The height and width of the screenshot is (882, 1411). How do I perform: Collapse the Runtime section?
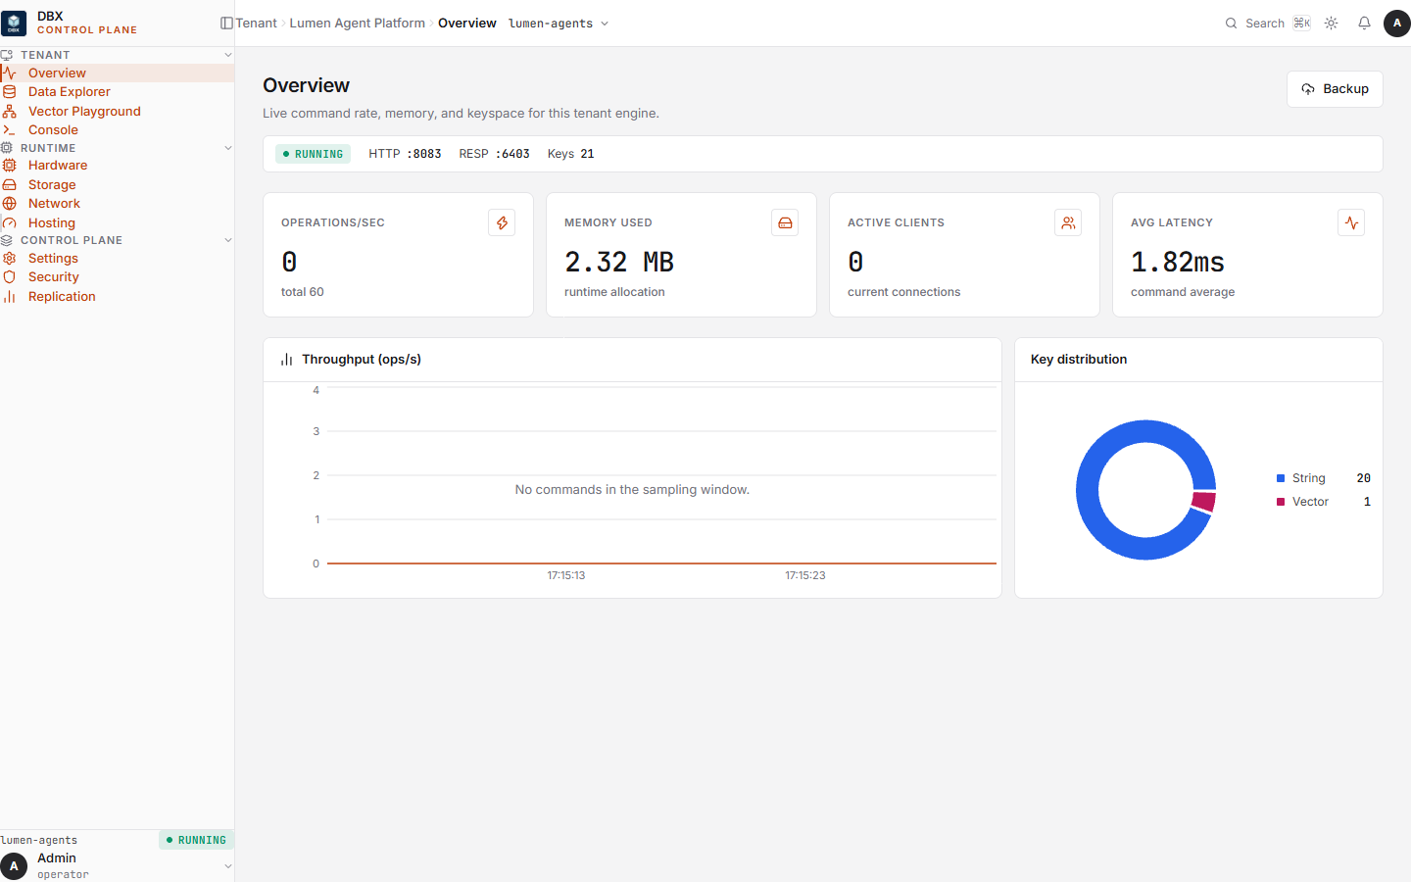[227, 148]
